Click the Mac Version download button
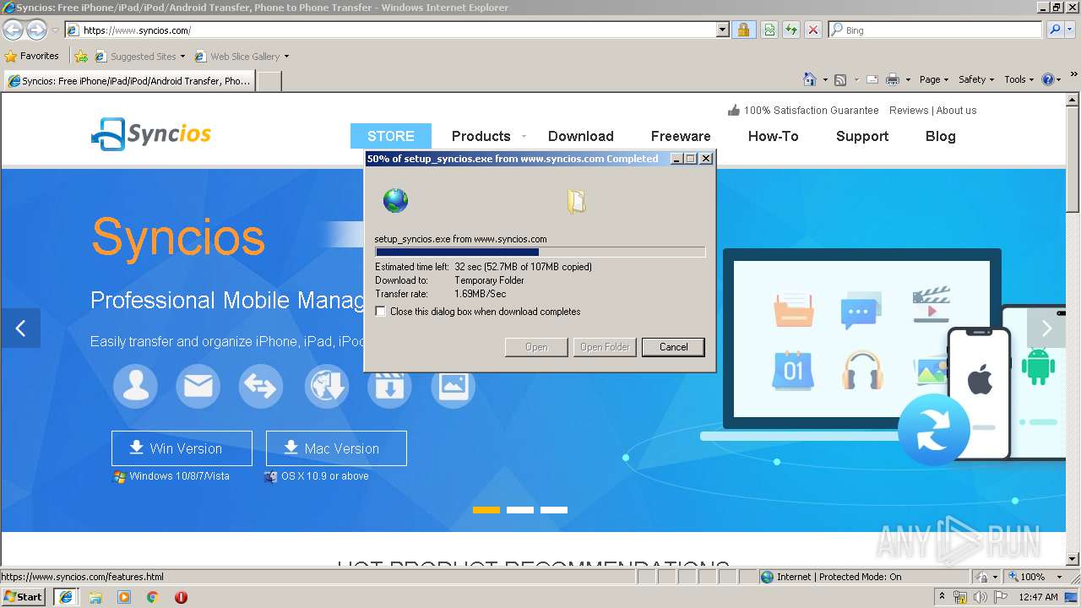The image size is (1081, 608). coord(336,448)
